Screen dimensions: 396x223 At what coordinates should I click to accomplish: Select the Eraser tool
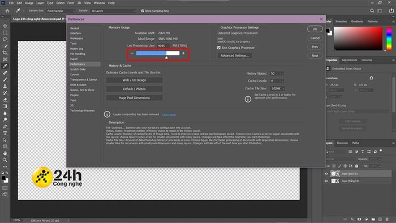5,100
